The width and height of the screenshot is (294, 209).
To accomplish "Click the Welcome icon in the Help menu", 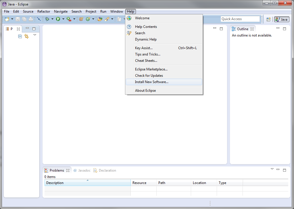I will [x=129, y=18].
